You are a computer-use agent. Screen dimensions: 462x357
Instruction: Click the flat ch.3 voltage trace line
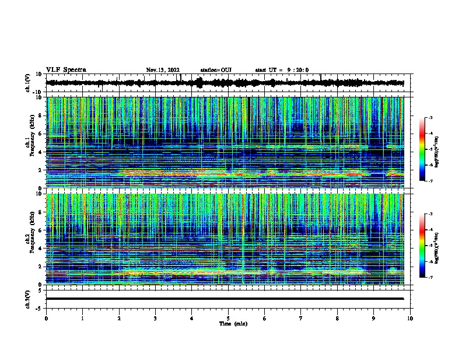pyautogui.click(x=225, y=299)
